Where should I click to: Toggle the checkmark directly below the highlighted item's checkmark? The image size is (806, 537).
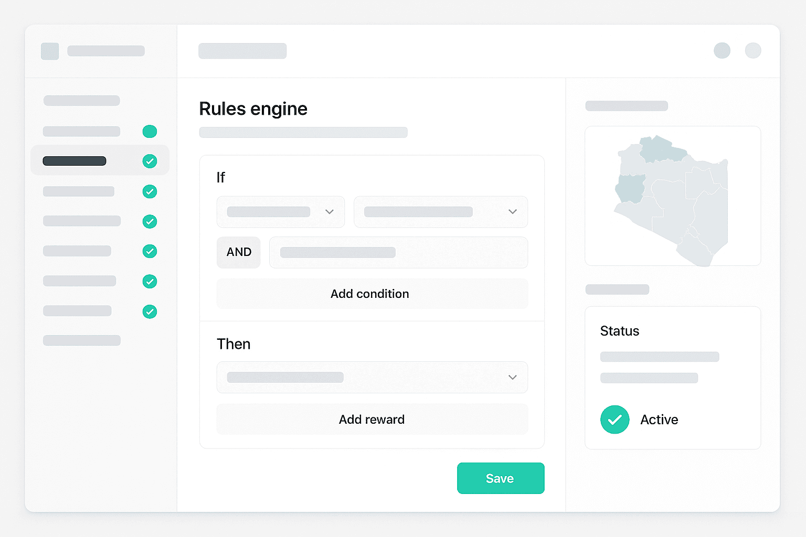click(150, 192)
